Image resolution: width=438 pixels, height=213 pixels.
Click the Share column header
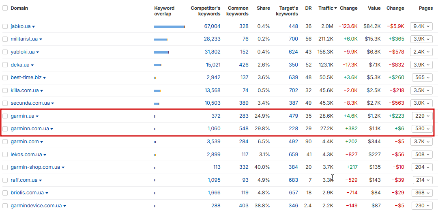263,8
